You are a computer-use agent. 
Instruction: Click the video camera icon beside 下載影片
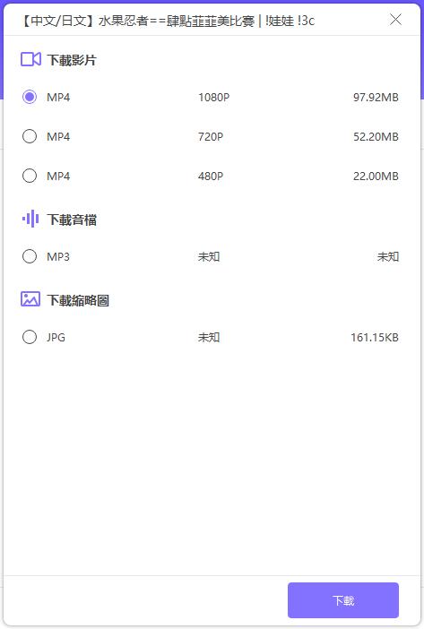[x=30, y=59]
